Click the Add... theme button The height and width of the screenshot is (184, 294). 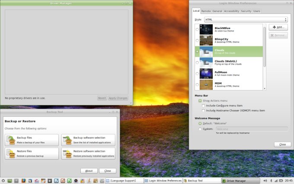click(278, 27)
